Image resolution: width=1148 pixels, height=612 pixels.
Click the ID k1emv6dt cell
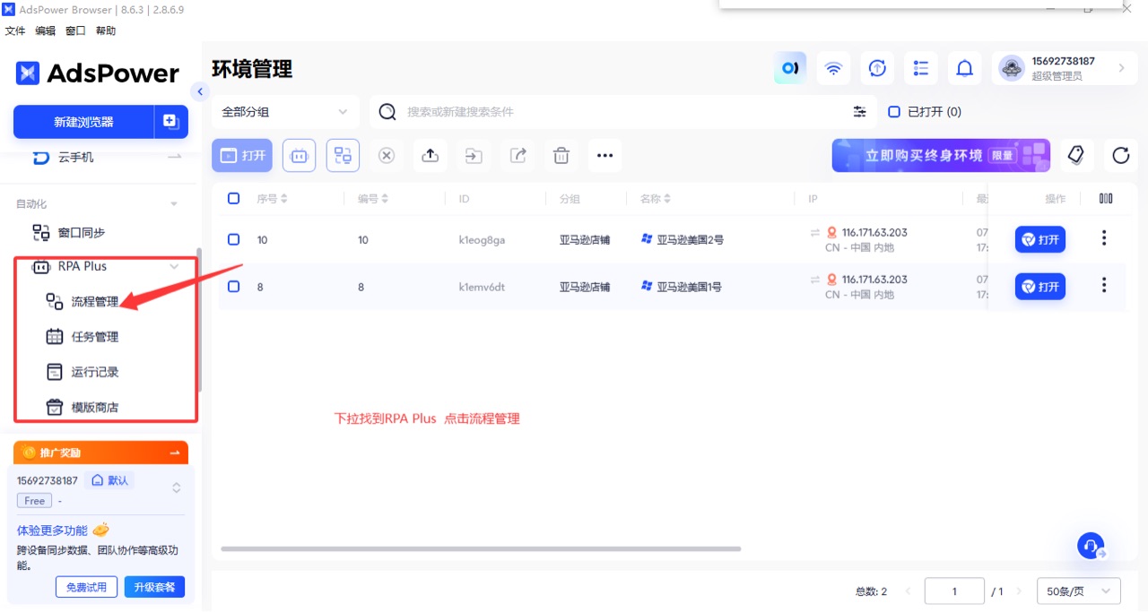point(482,287)
